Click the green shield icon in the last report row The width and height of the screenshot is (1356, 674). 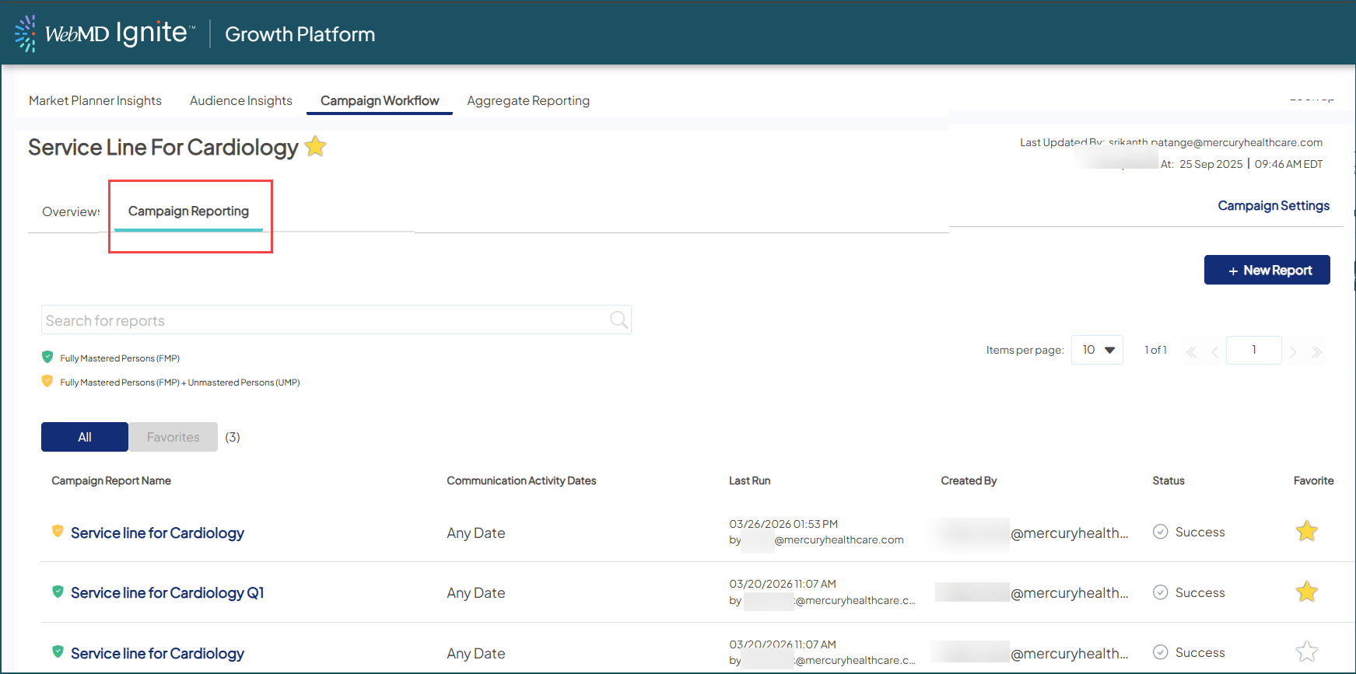(58, 651)
